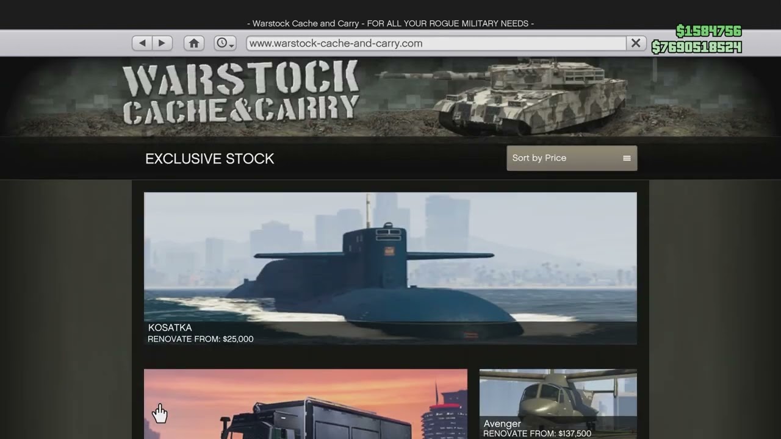781x439 pixels.
Task: Open the browser home page icon
Action: pyautogui.click(x=194, y=43)
